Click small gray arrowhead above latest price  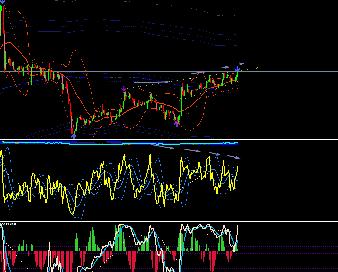(242, 64)
